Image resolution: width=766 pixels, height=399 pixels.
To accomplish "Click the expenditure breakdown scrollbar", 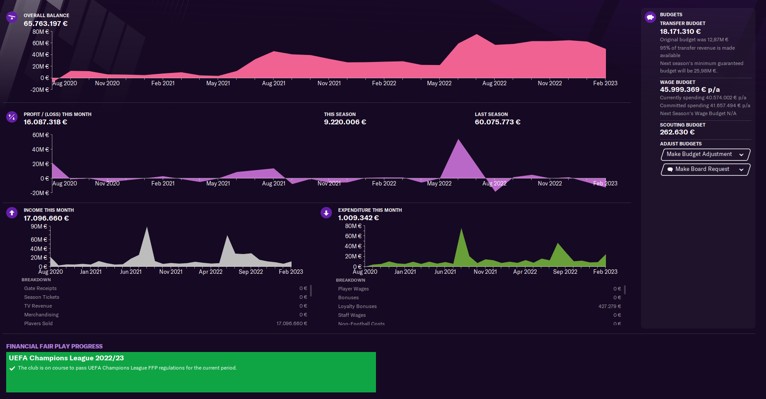I will (x=625, y=290).
